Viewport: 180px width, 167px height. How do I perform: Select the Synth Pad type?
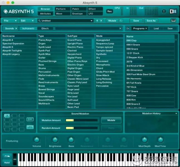(x=51, y=51)
